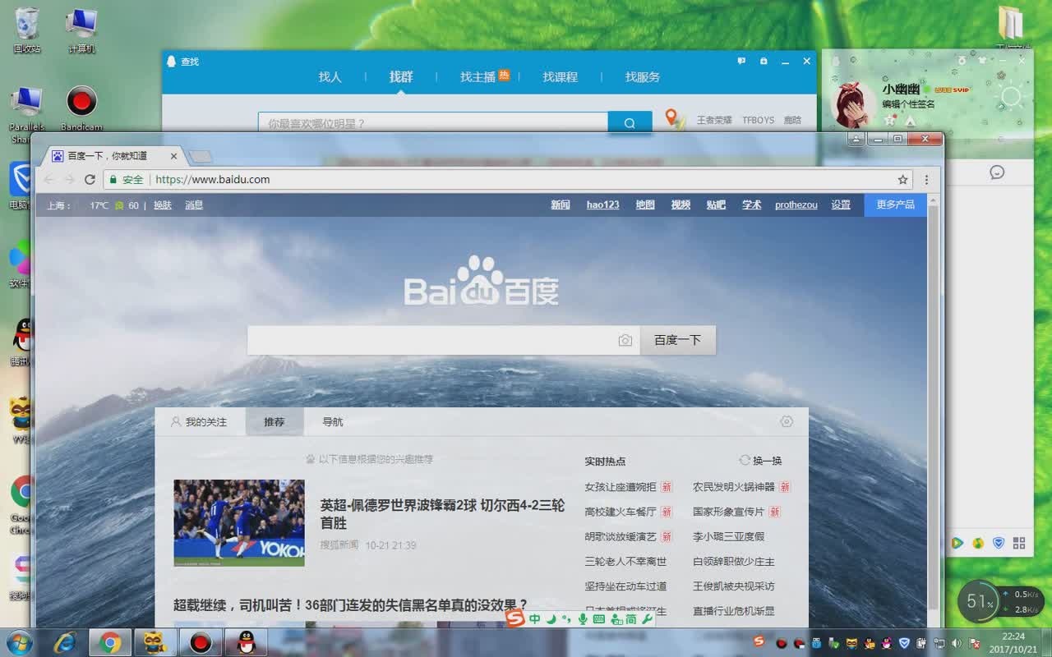Click the Sogou IME wrench settings icon

pyautogui.click(x=647, y=619)
